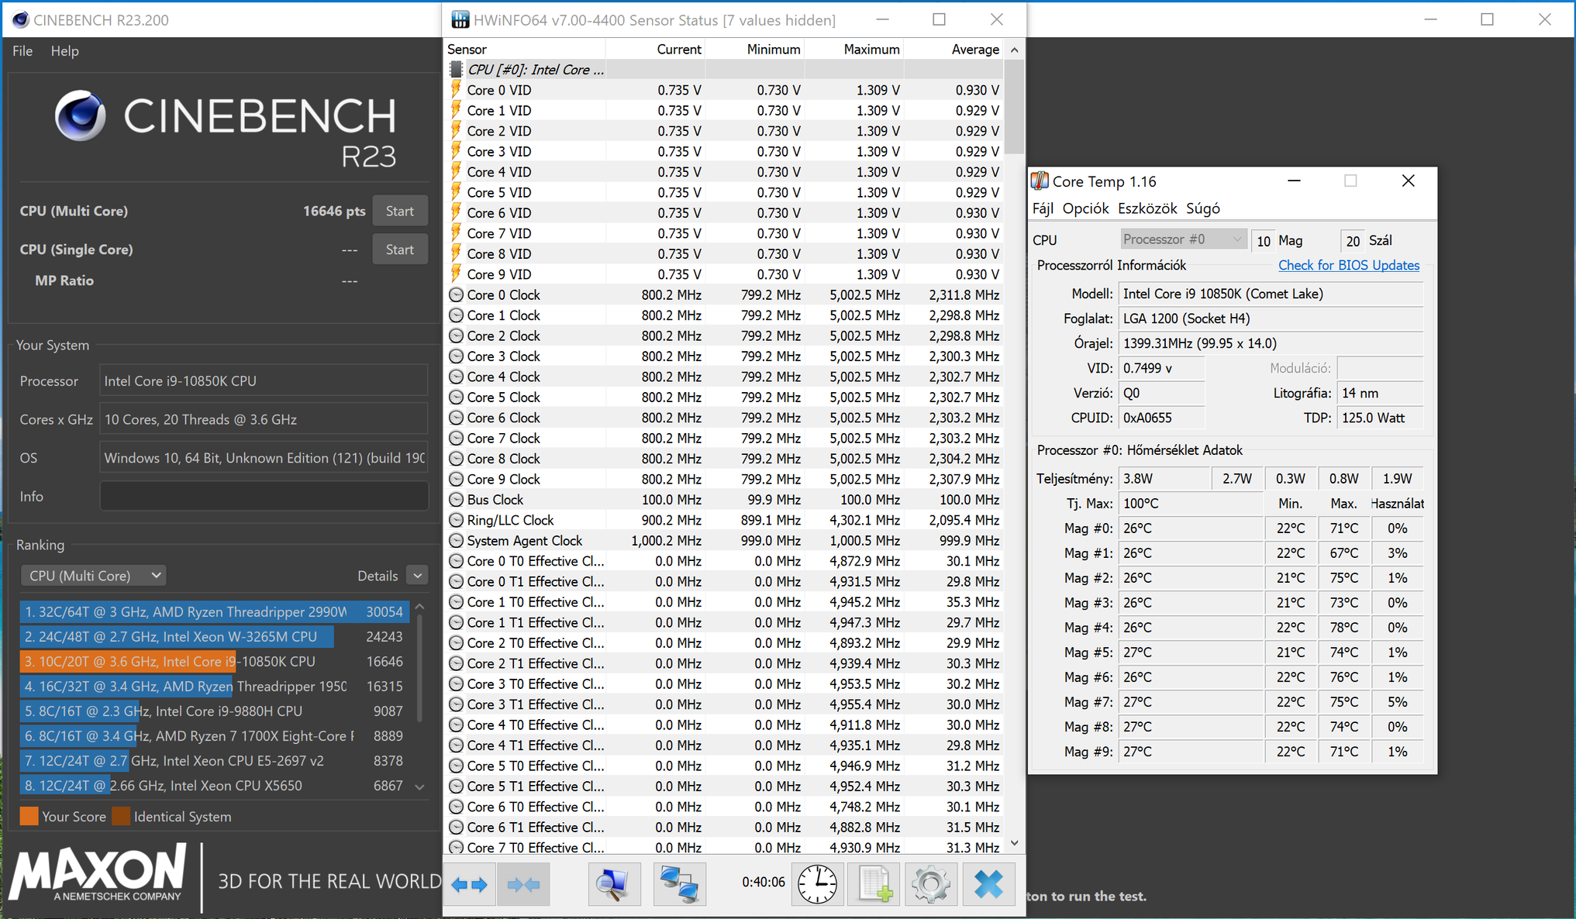Viewport: 1576px width, 919px height.
Task: Start the CPU (Single Core) test
Action: (x=400, y=250)
